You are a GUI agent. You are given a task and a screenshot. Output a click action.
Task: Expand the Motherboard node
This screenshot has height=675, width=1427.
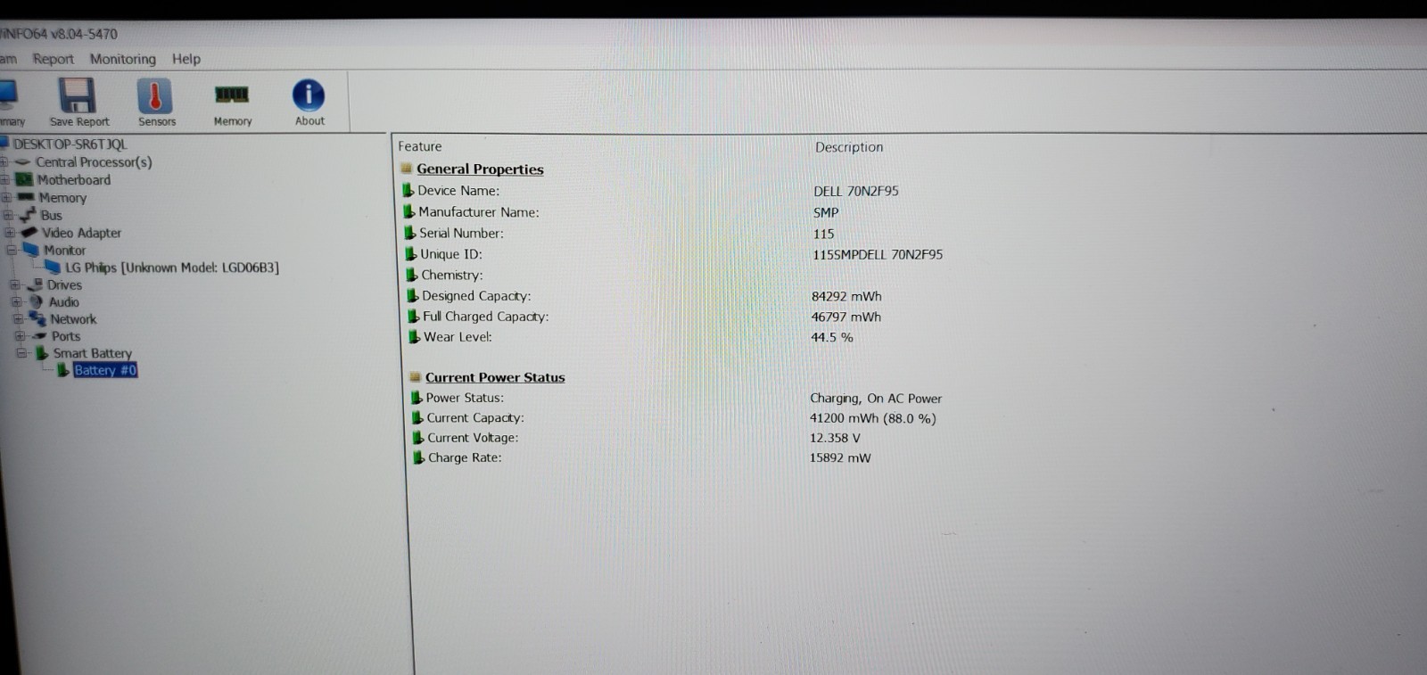5,180
